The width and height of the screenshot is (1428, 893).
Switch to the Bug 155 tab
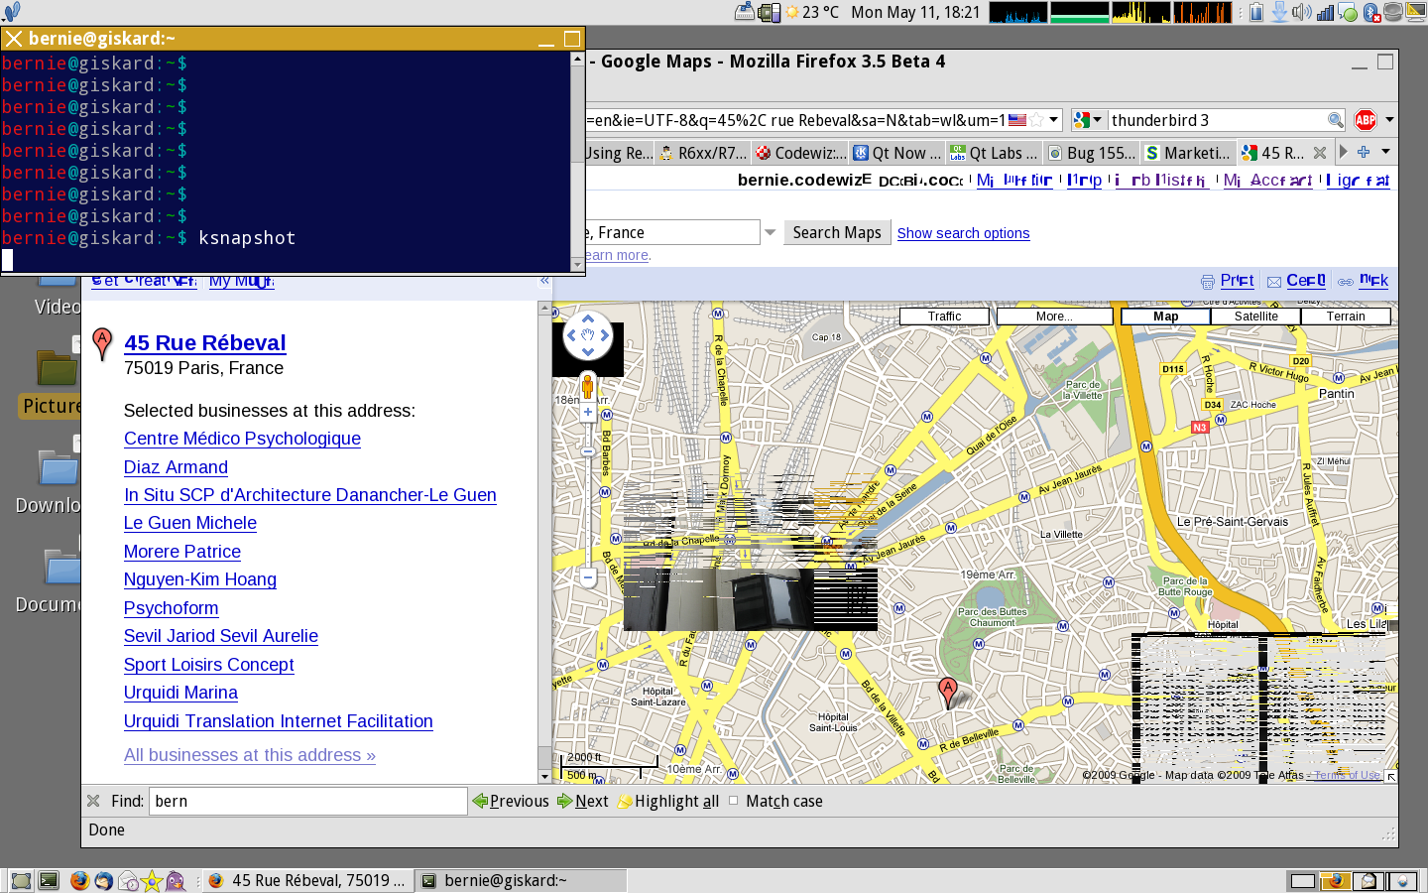[x=1092, y=153]
